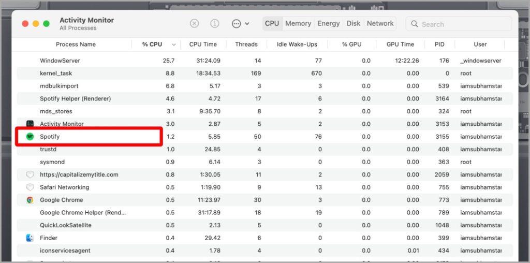Click the _windowserver user cell
530x263 pixels.
[481, 61]
